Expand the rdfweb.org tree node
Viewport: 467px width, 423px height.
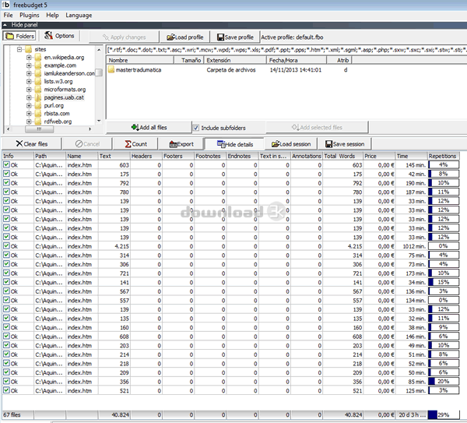tap(29, 122)
